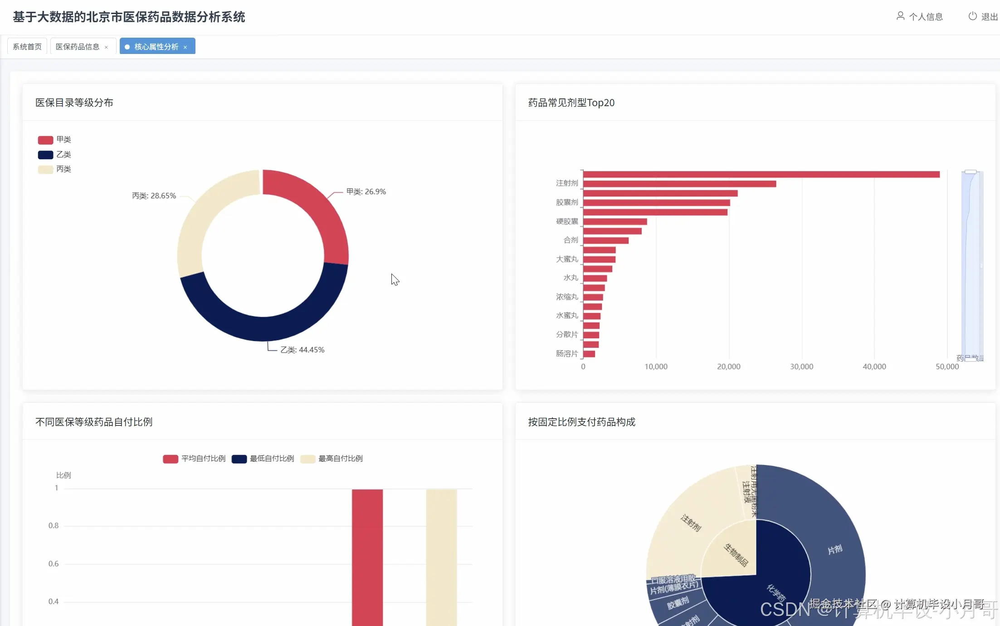The height and width of the screenshot is (626, 1000).
Task: Toggle 最高自付比例 legend swatch
Action: 308,459
